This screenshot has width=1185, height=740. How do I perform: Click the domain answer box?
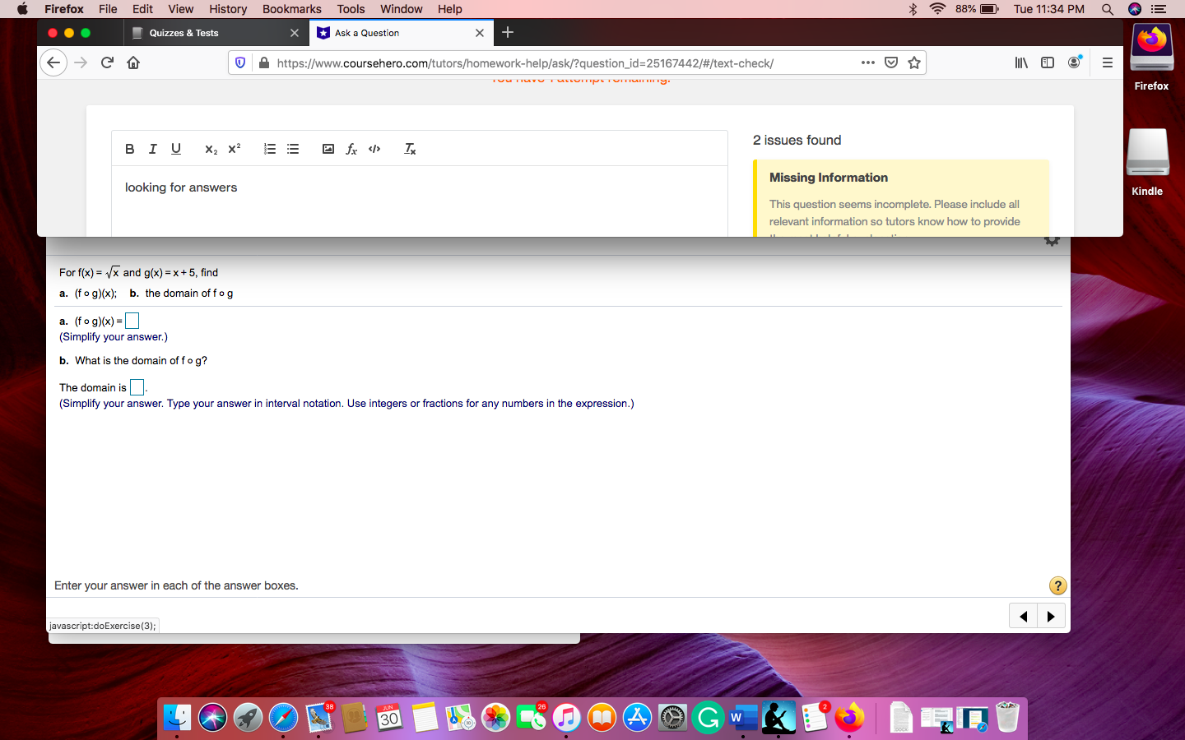click(x=137, y=387)
